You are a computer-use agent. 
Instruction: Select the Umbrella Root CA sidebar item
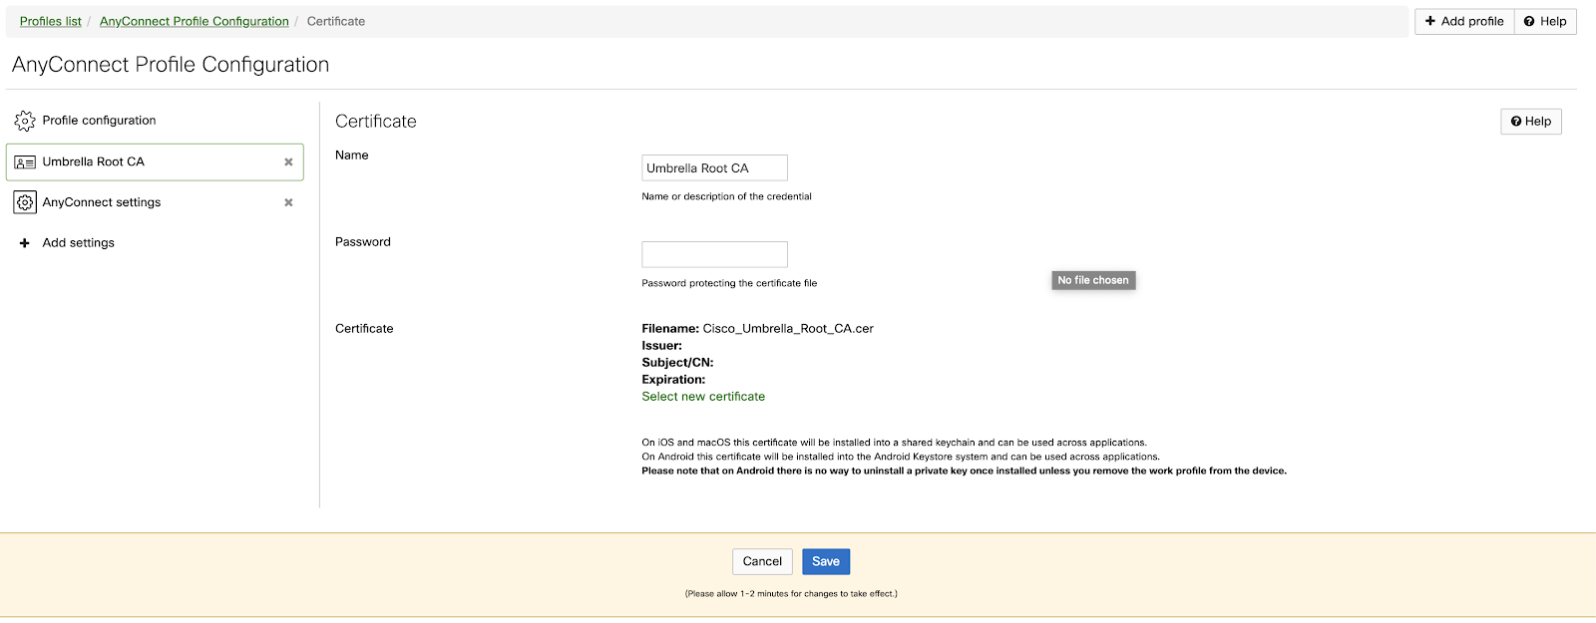155,161
